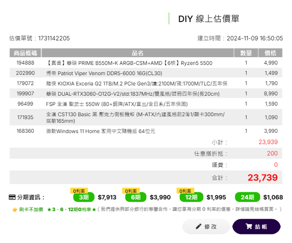Click the 小計 label
This screenshot has width=292, height=243.
pyautogui.click(x=219, y=142)
